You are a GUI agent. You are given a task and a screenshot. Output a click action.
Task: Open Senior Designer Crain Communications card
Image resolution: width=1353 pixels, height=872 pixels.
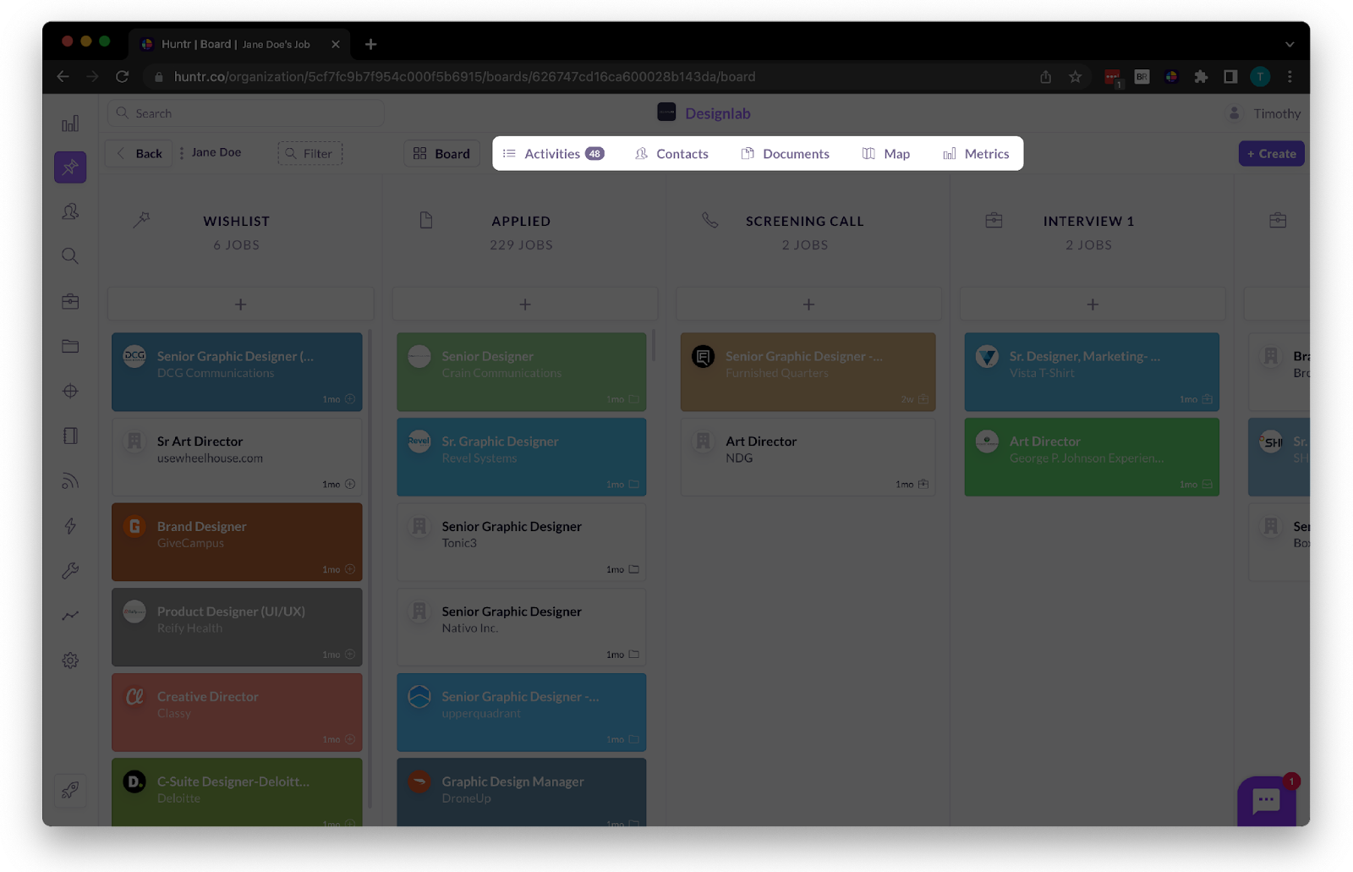click(522, 372)
